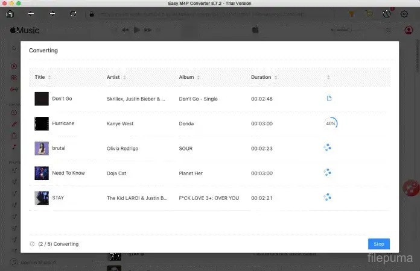The image size is (420, 271).
Task: Click the Stop button
Action: [x=378, y=244]
